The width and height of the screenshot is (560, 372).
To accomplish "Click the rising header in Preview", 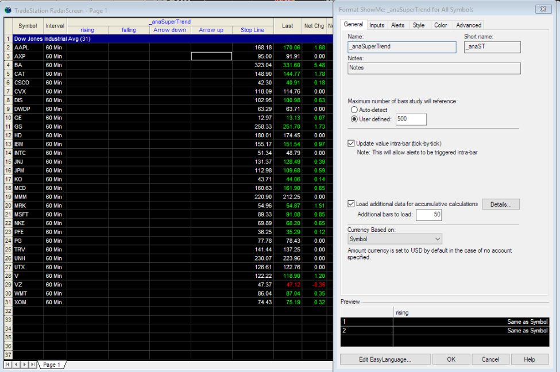I will point(471,312).
